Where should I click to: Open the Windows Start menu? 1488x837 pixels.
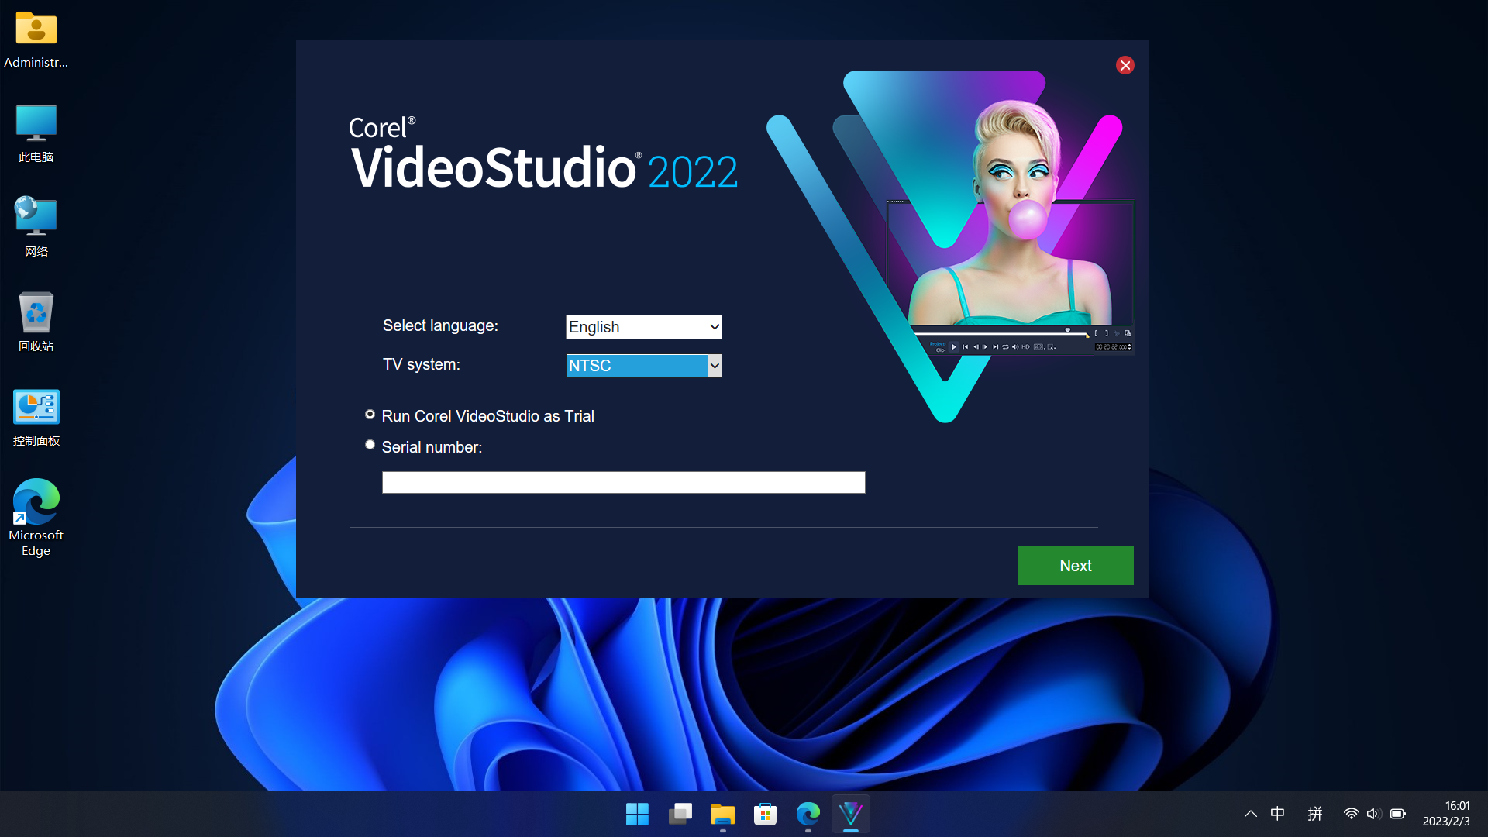pyautogui.click(x=637, y=814)
